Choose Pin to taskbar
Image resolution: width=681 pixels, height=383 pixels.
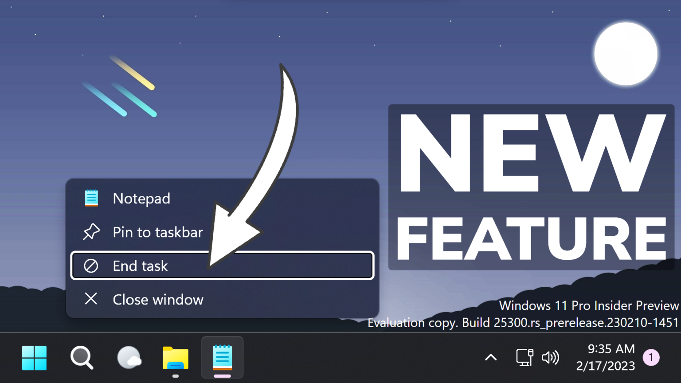pos(223,232)
